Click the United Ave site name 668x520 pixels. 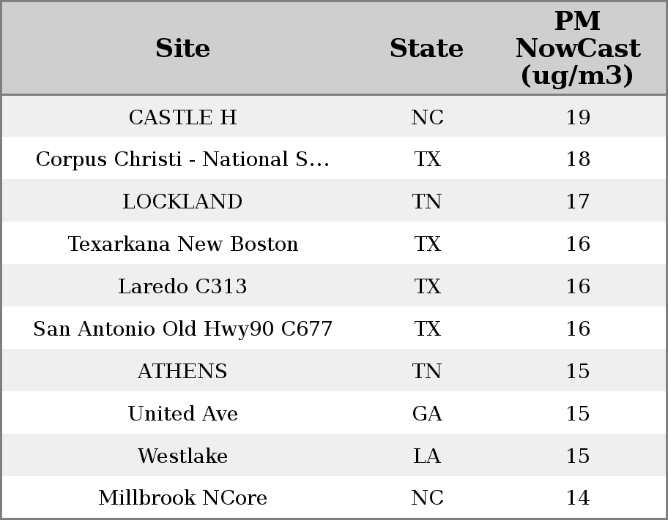coord(182,413)
